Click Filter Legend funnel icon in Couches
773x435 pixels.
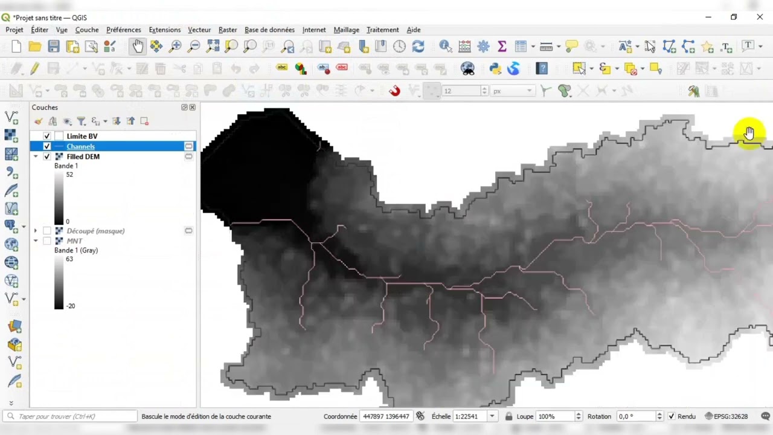coord(81,121)
